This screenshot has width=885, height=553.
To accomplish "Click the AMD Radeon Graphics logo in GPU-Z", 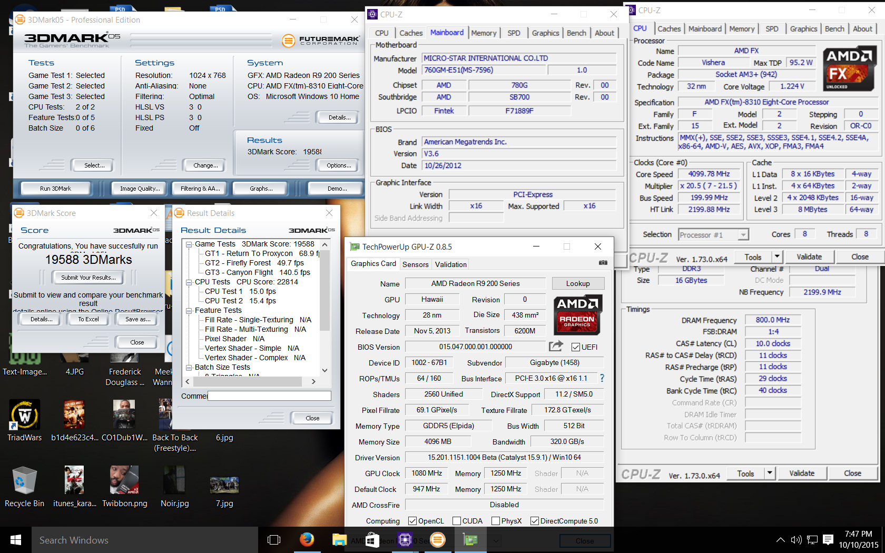I will click(x=577, y=315).
